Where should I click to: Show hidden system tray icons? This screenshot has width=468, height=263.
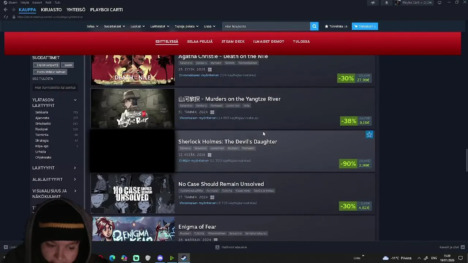click(419, 258)
